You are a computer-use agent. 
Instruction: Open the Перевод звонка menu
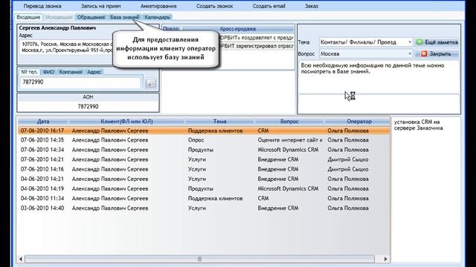(42, 6)
